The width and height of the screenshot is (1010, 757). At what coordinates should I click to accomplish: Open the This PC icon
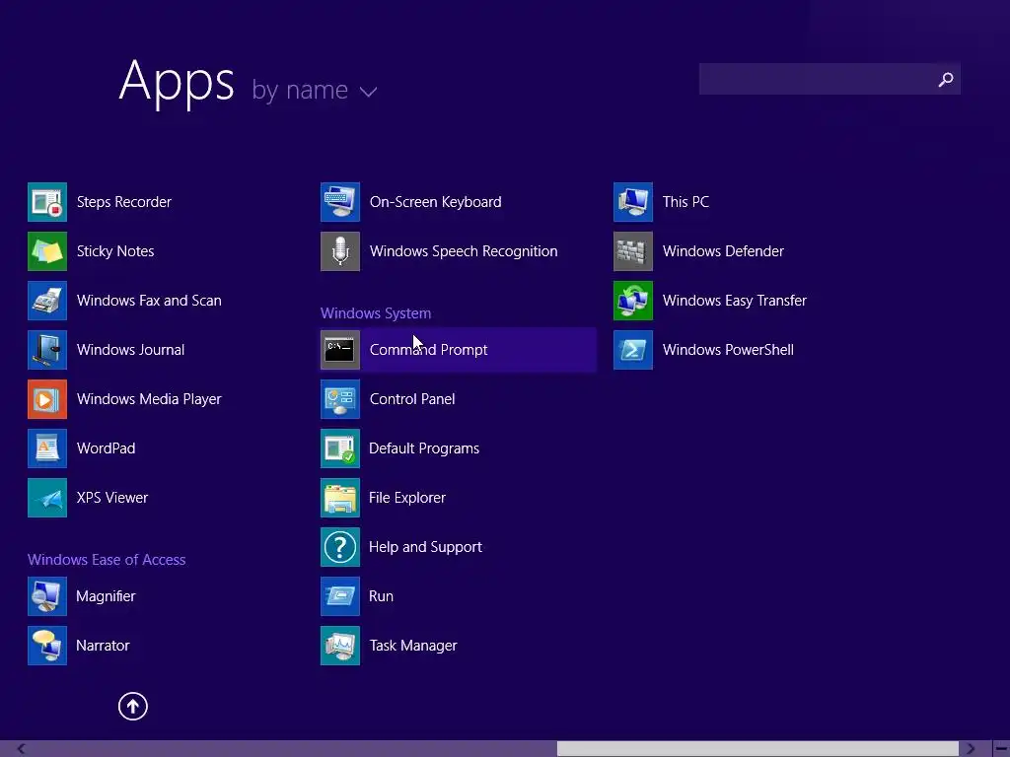pyautogui.click(x=633, y=202)
